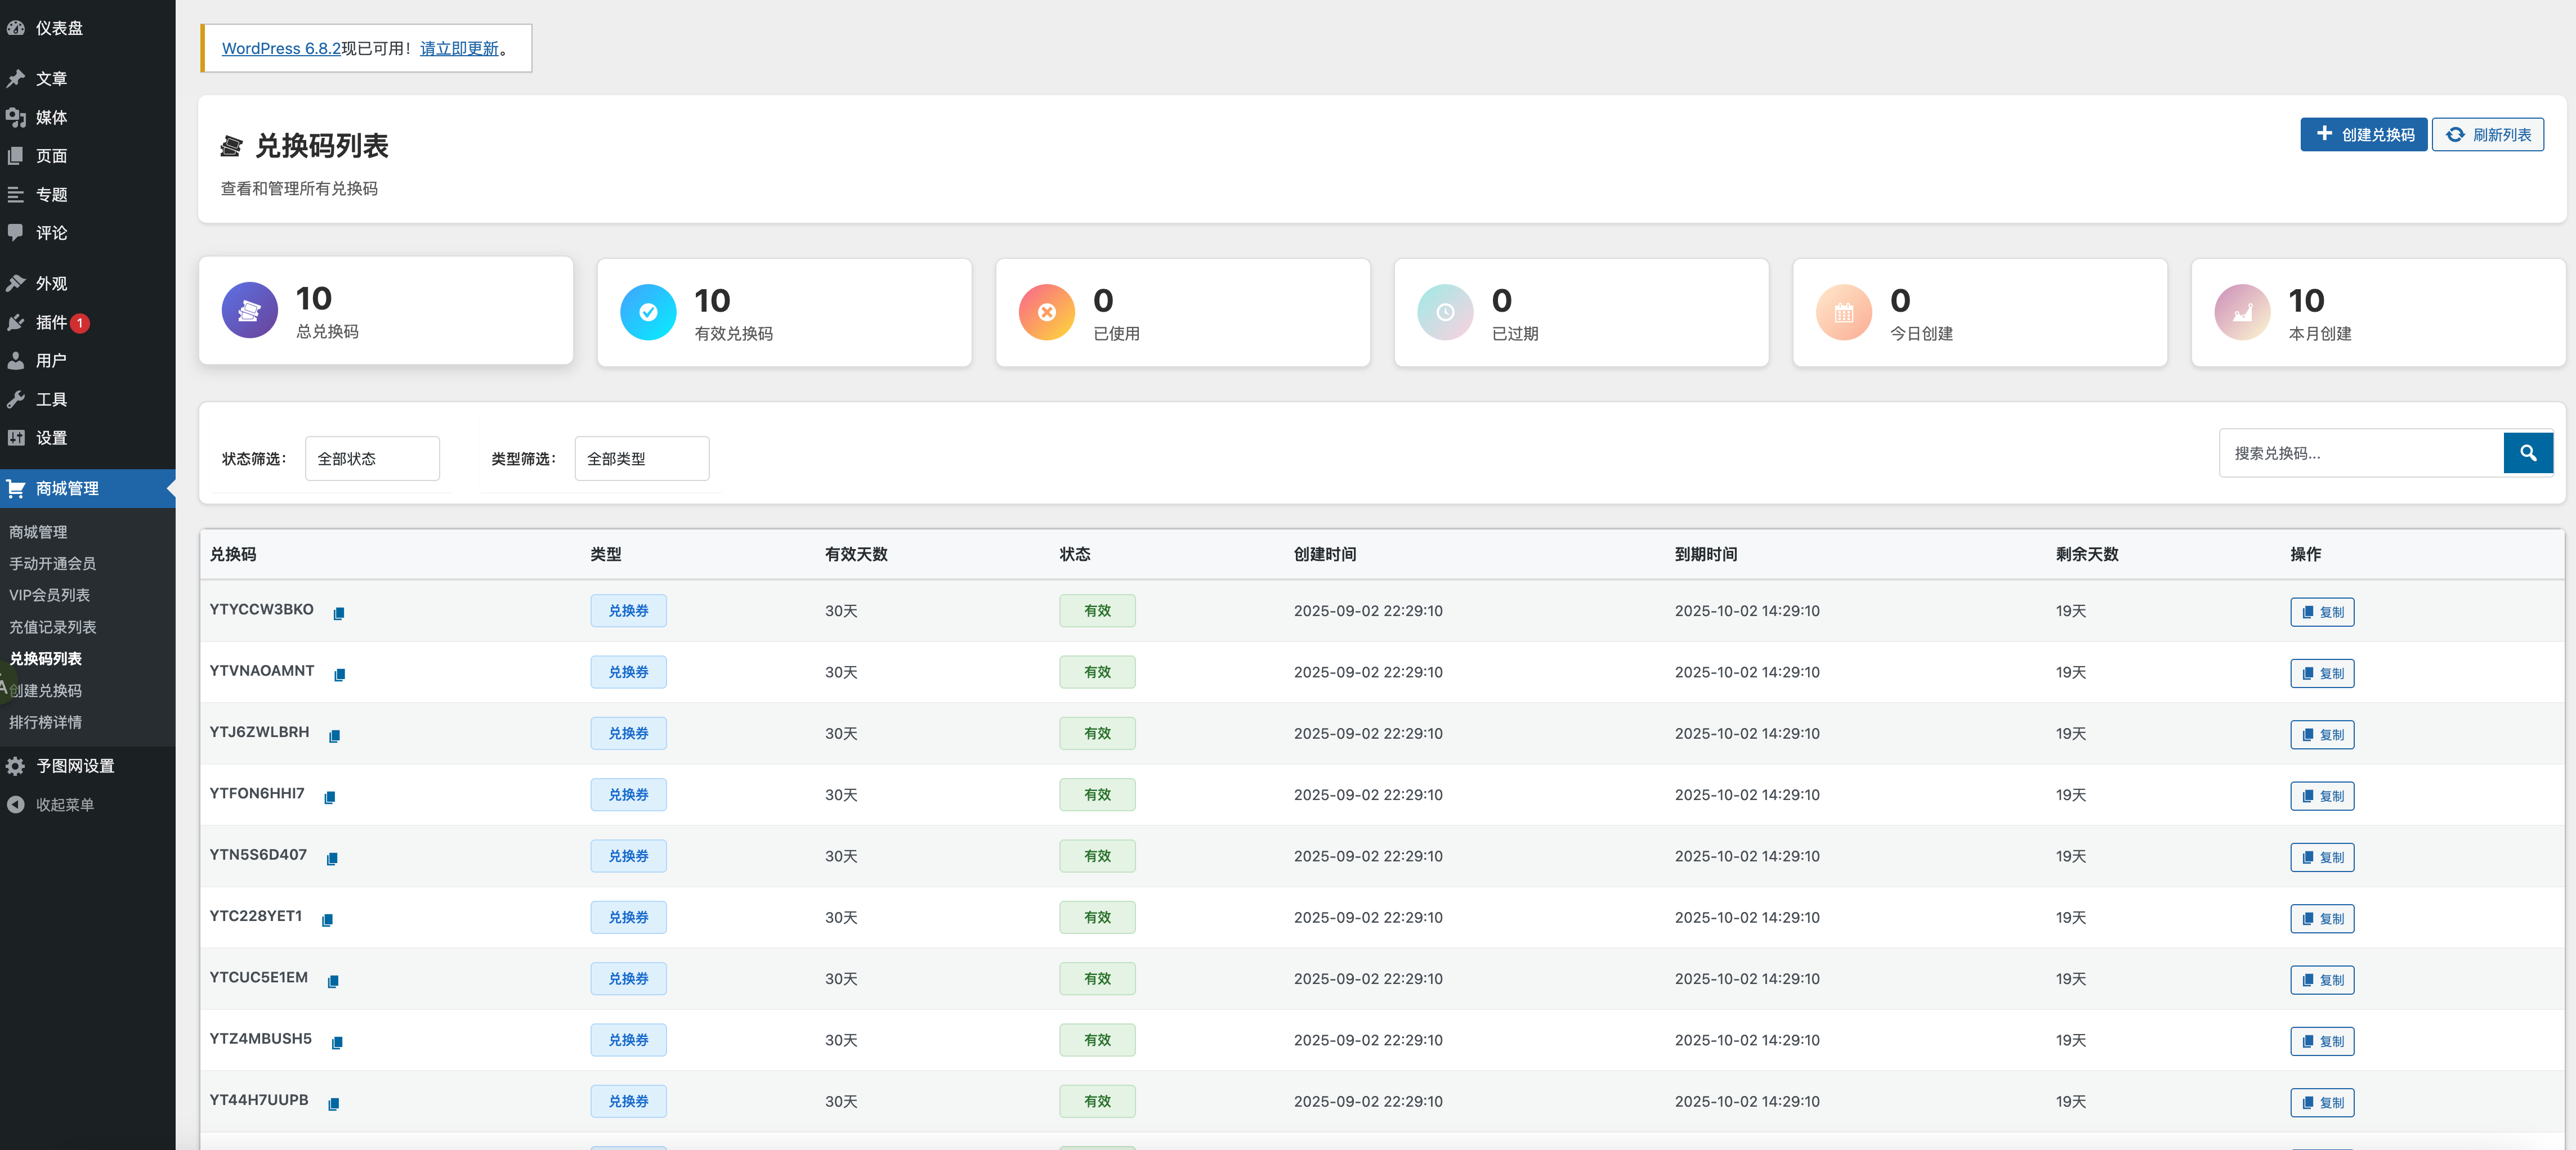Click the WordPress 6.8.2 link
2576x1150 pixels.
click(x=281, y=48)
